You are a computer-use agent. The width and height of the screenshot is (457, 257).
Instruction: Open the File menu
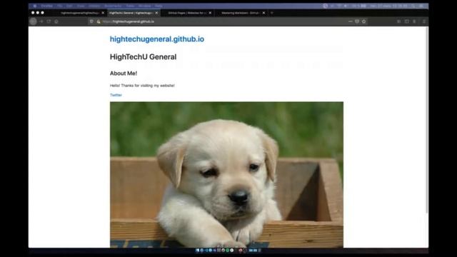pos(60,6)
